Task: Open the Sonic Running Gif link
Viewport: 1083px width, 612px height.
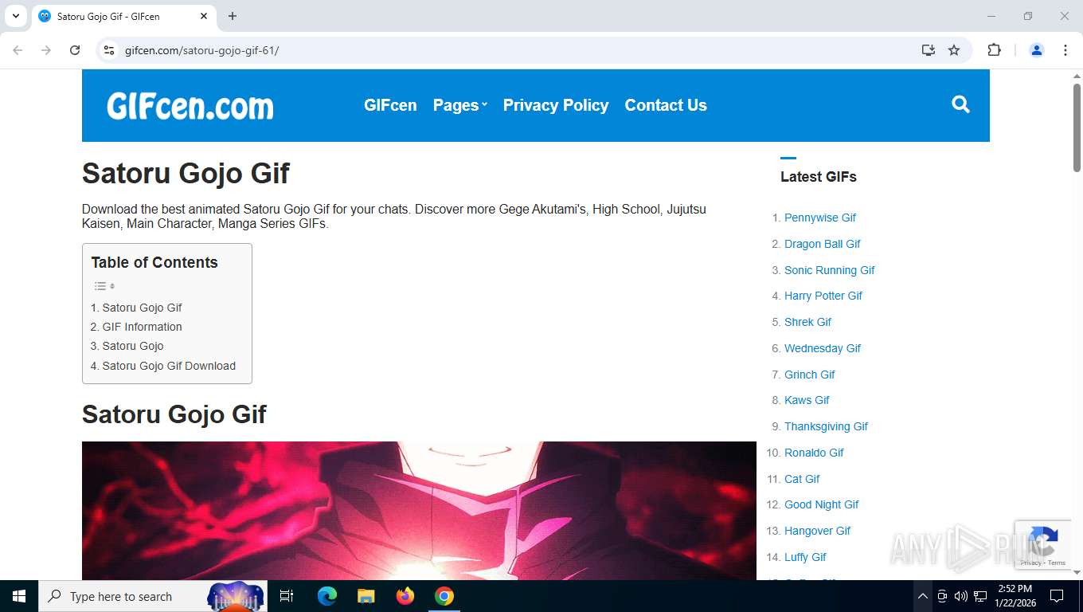Action: click(x=830, y=270)
